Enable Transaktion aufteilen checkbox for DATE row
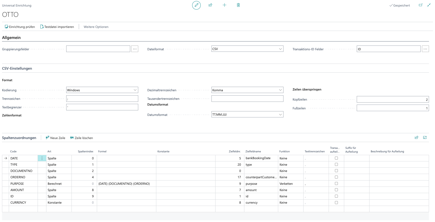This screenshot has width=435, height=222. (x=336, y=158)
